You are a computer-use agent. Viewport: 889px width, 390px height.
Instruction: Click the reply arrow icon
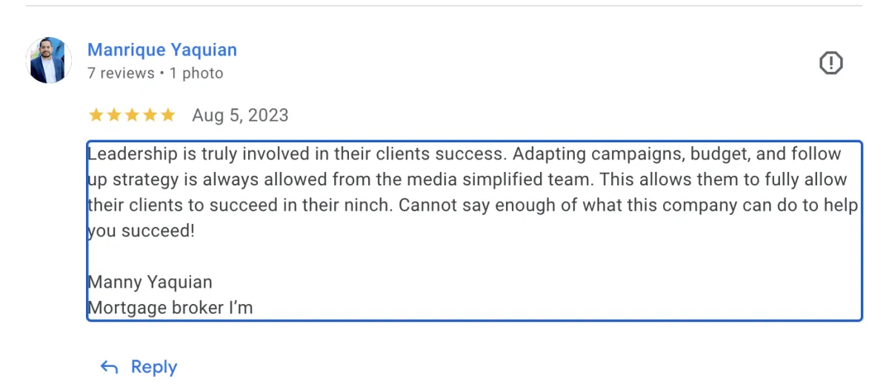click(x=109, y=367)
